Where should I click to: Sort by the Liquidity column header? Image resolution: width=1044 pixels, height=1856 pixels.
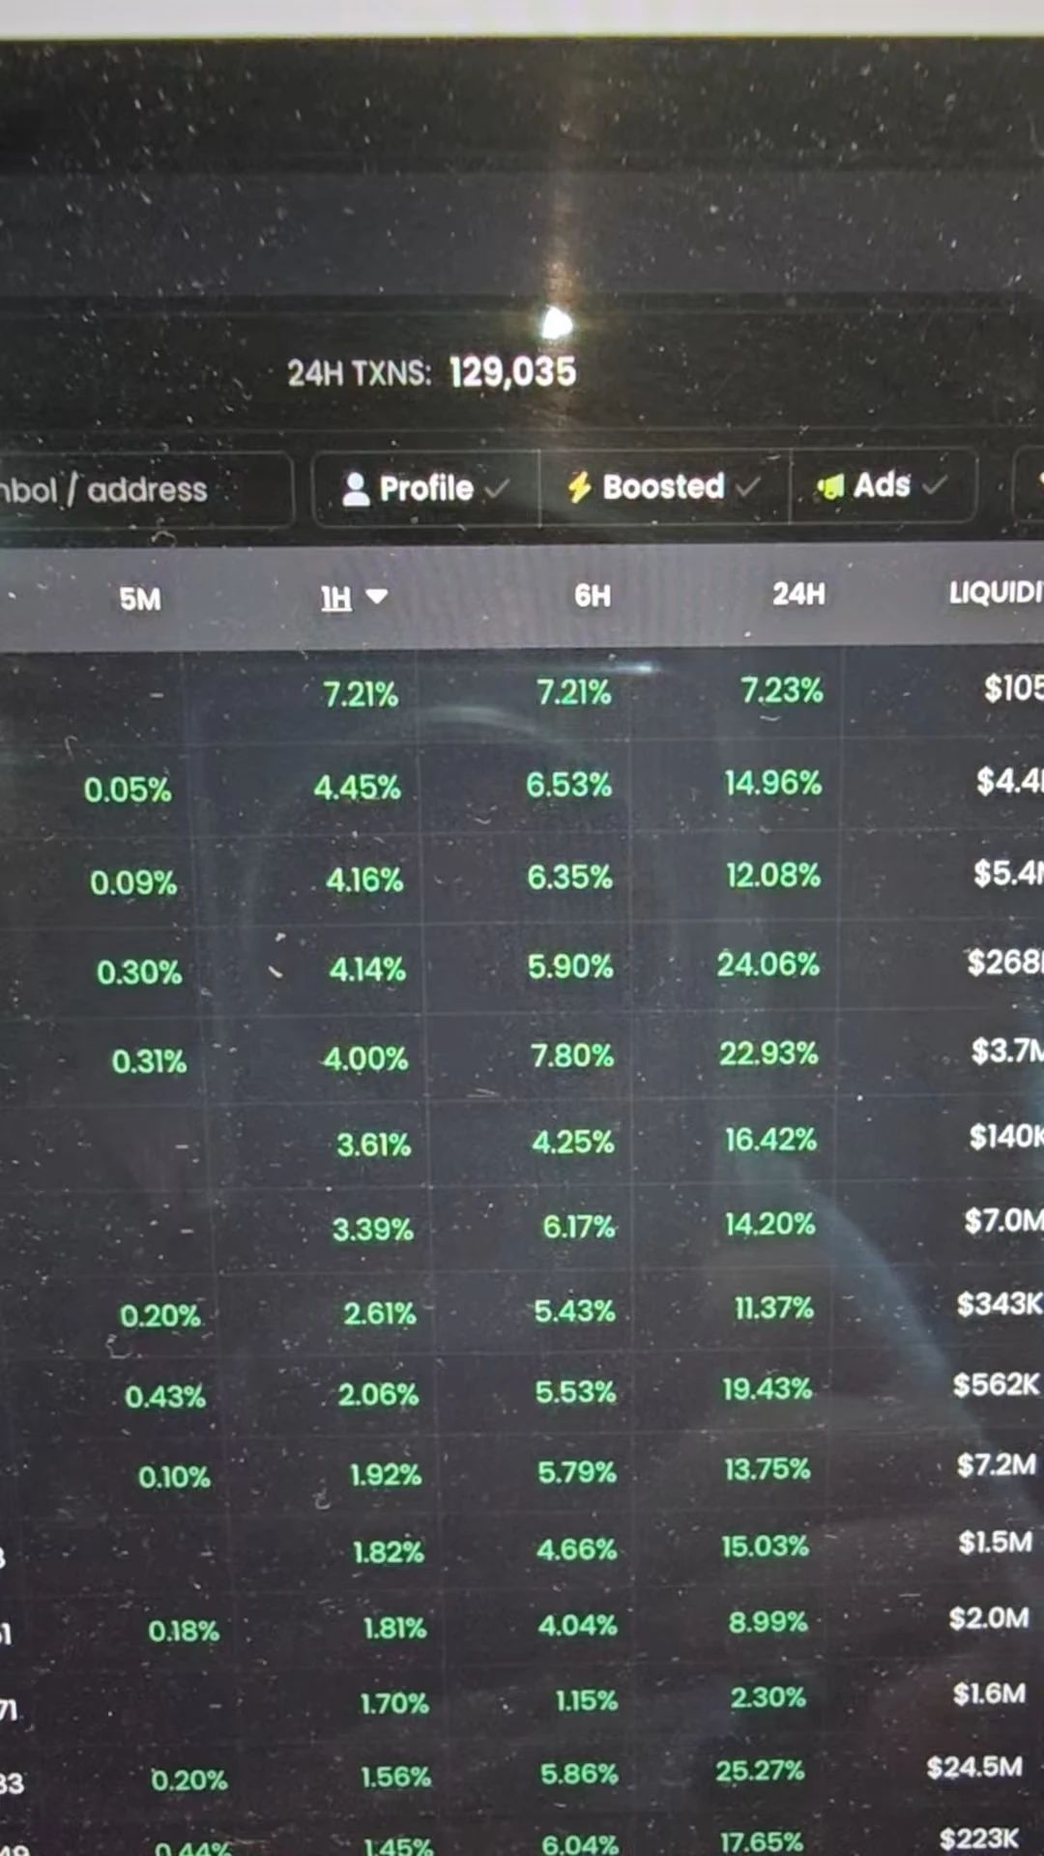pos(996,592)
